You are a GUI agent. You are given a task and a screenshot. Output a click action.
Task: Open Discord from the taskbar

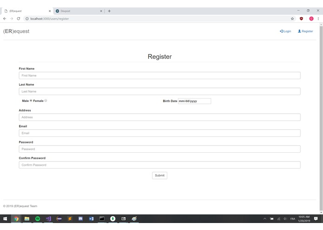tap(80, 219)
